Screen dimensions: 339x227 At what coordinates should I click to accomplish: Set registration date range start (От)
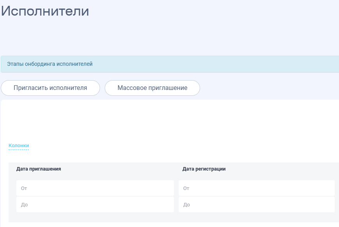coord(256,188)
